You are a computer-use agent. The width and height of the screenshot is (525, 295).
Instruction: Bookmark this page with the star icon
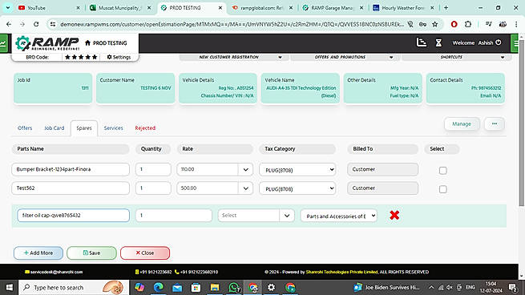point(434,24)
